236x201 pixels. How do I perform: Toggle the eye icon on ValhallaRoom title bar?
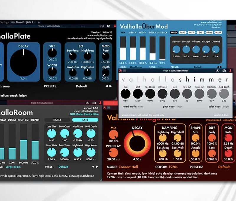pos(87,103)
